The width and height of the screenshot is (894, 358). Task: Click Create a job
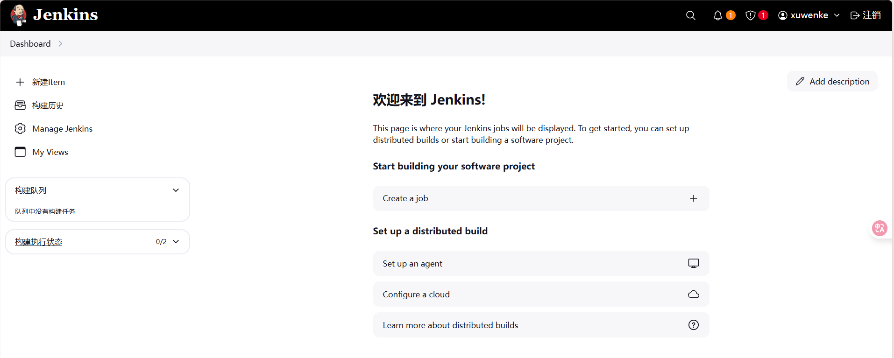click(x=541, y=198)
